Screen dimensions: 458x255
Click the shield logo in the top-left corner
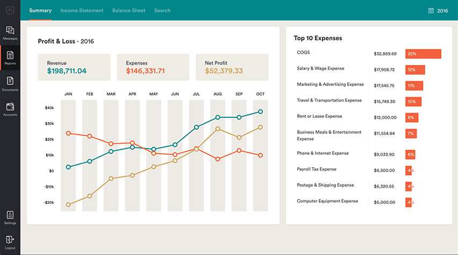tap(10, 10)
